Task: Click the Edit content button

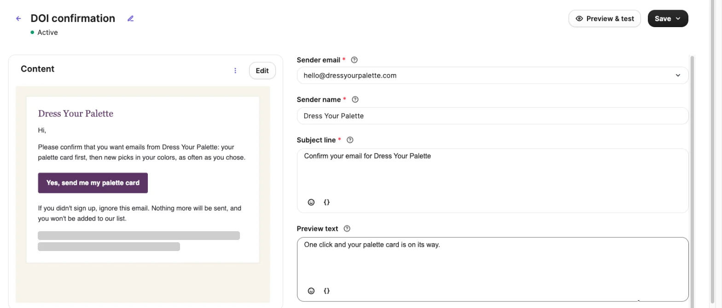Action: [262, 71]
